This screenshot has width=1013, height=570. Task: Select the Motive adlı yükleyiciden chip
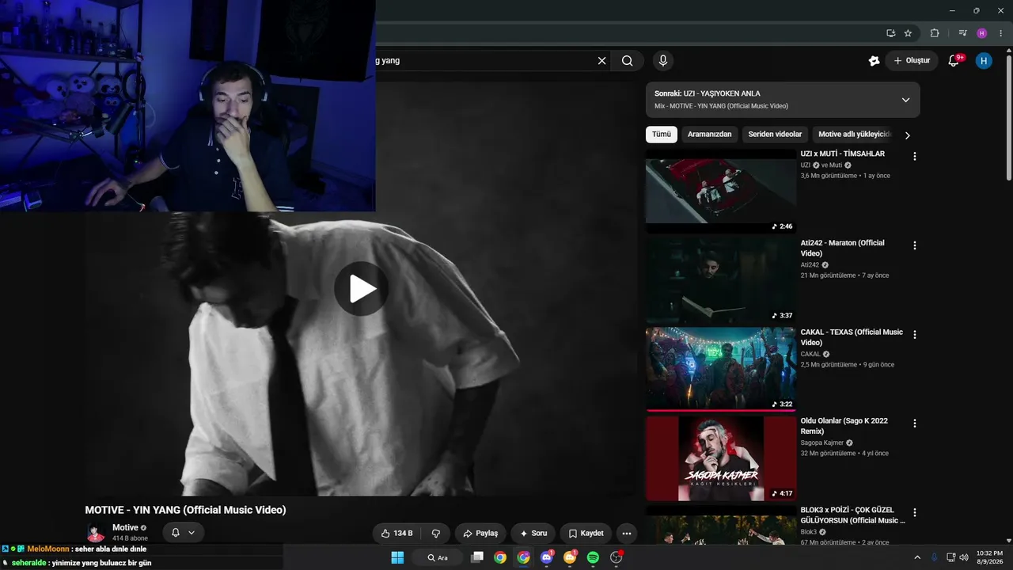pyautogui.click(x=855, y=135)
